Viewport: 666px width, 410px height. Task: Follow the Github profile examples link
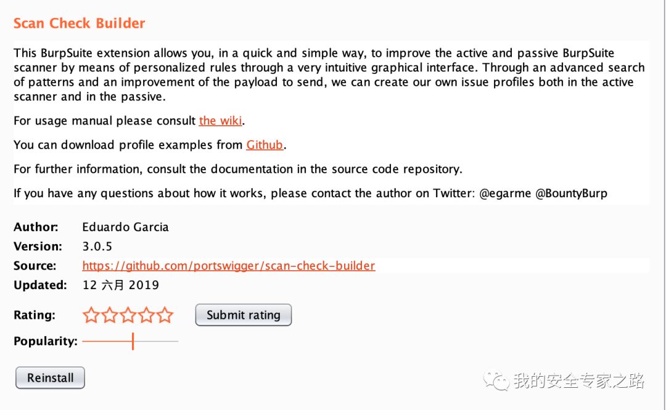(265, 145)
